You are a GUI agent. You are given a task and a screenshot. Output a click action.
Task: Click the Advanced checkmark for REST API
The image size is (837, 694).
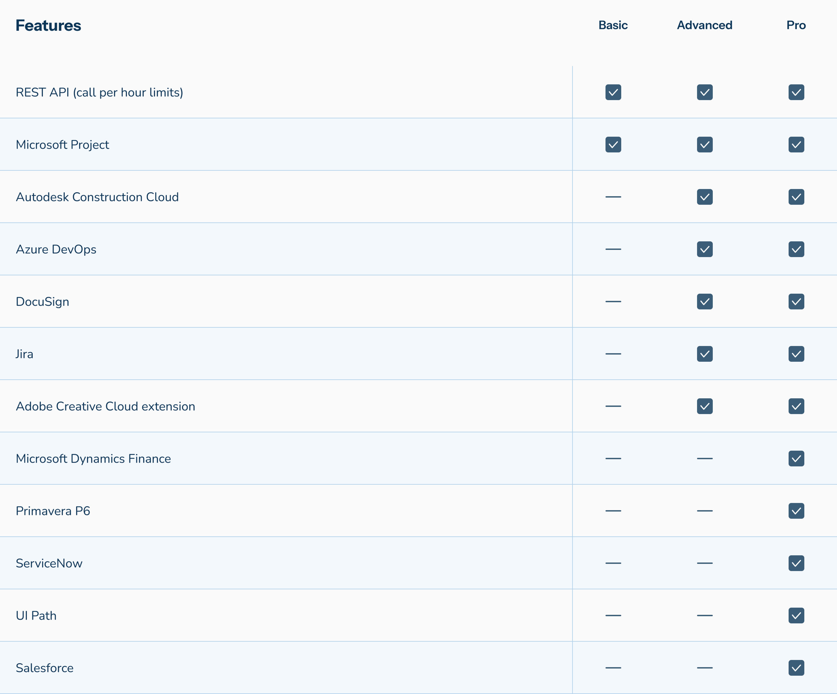(705, 92)
